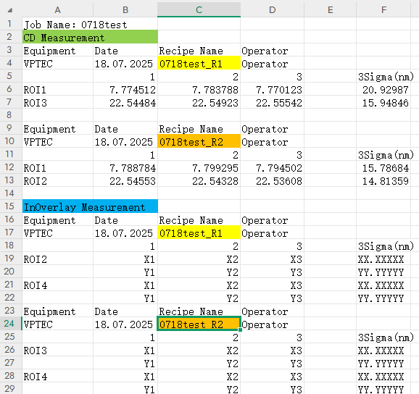The width and height of the screenshot is (419, 394).
Task: Select yellow 0718test_R1 cell in row 4
Action: 199,63
